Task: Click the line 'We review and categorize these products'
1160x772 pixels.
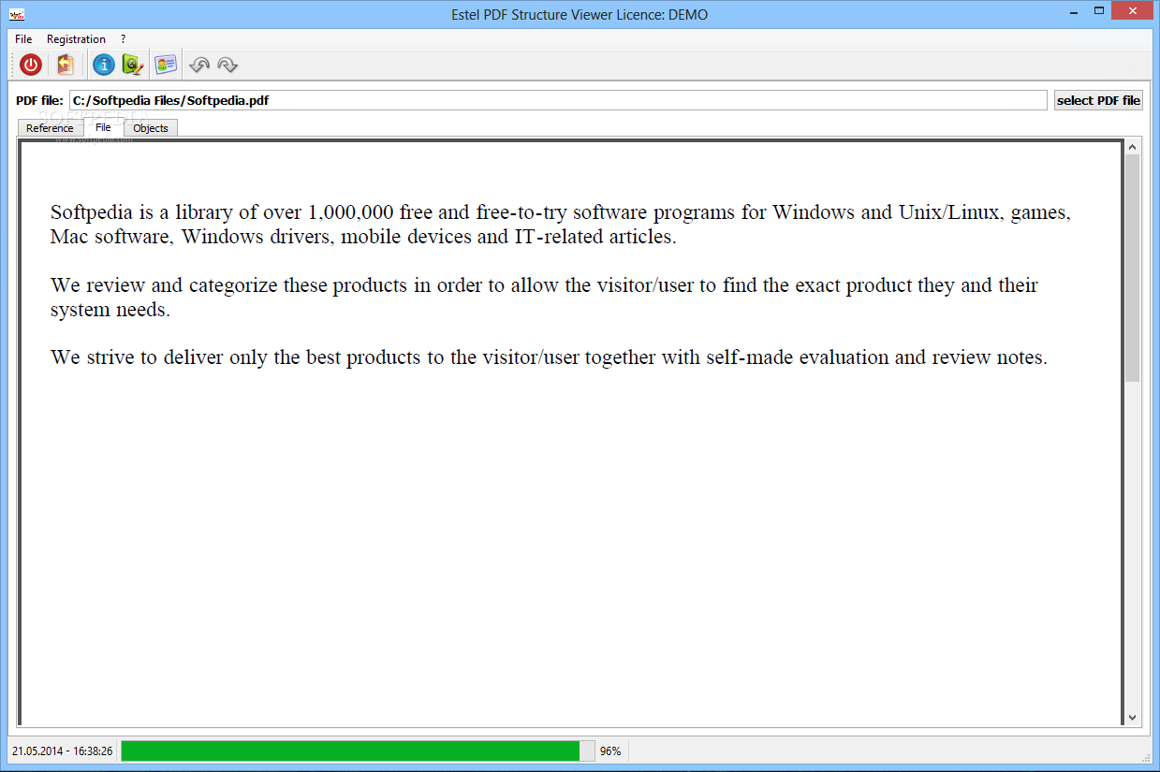Action: (x=544, y=285)
